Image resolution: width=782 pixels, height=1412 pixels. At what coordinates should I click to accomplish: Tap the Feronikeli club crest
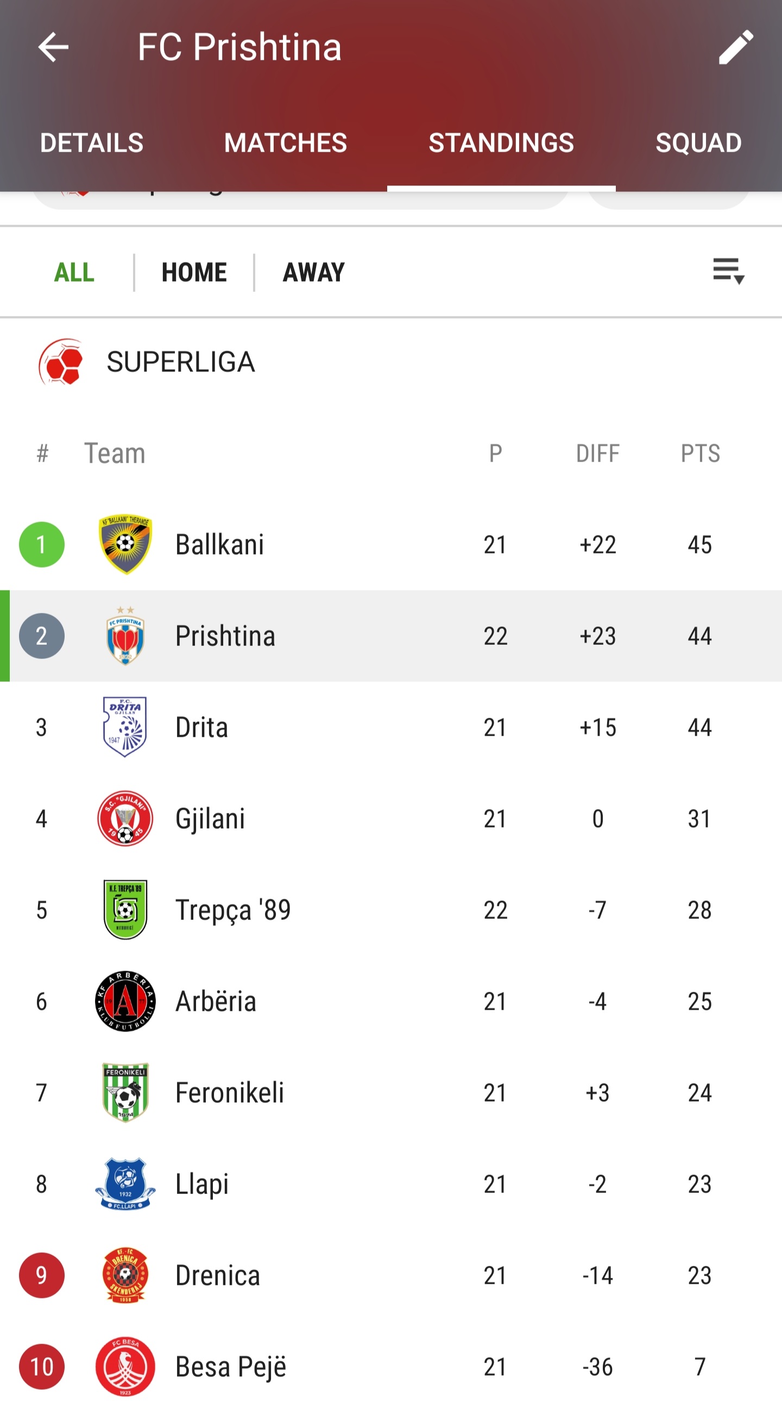coord(125,1092)
